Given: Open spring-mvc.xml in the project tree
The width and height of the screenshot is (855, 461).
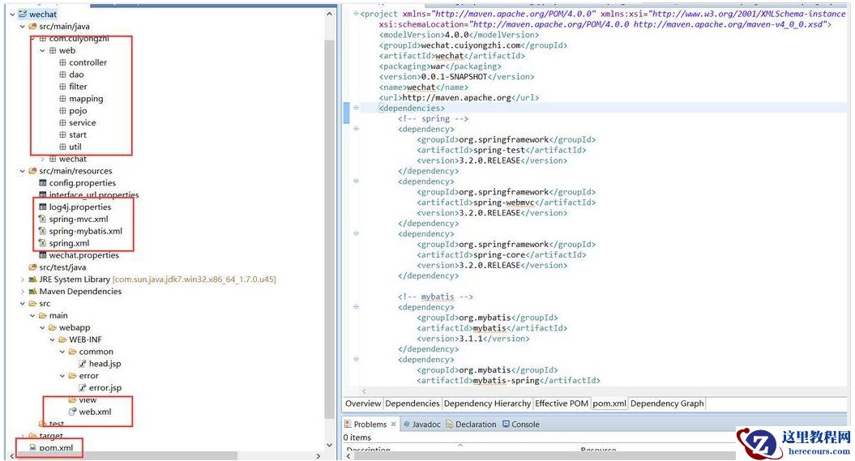Looking at the screenshot, I should pyautogui.click(x=78, y=220).
